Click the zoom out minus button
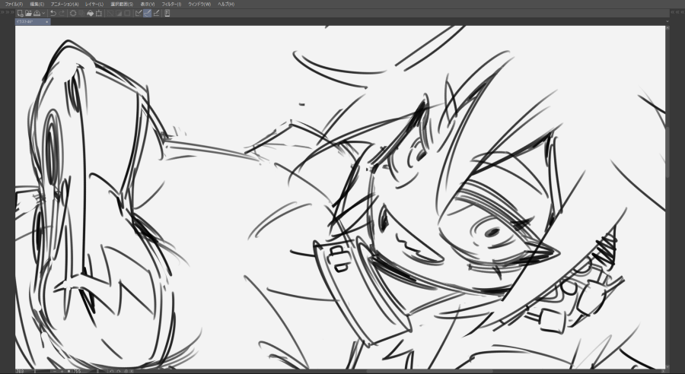This screenshot has width=685, height=374. pyautogui.click(x=54, y=371)
